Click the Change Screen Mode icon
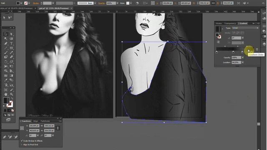The width and height of the screenshot is (267, 150). [x=8, y=120]
